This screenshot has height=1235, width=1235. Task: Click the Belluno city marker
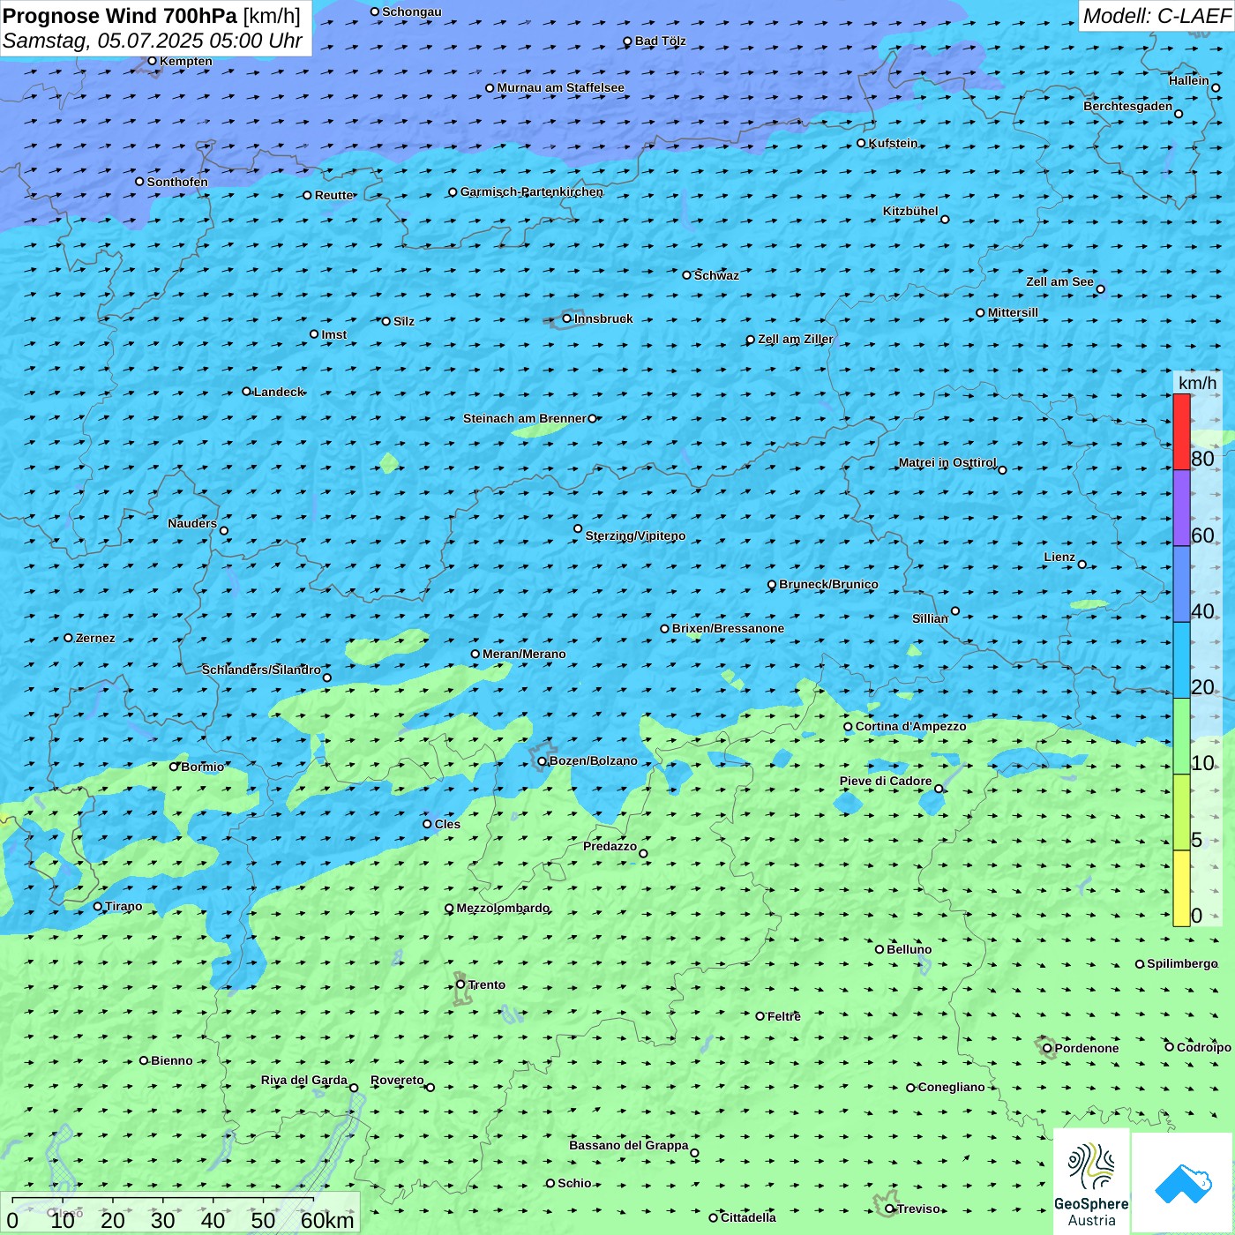pyautogui.click(x=879, y=949)
